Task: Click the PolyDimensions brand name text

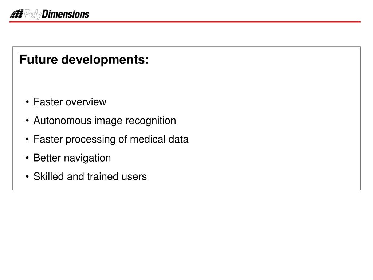Action: click(x=56, y=14)
